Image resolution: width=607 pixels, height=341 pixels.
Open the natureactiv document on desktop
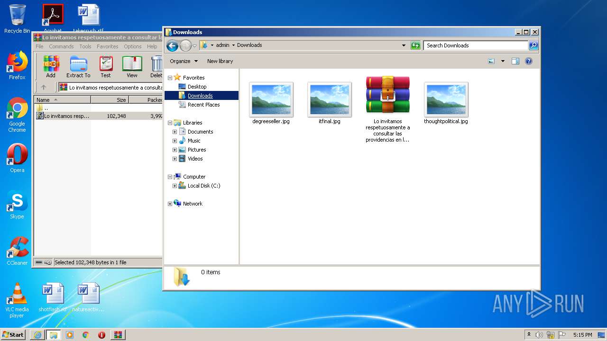[88, 297]
